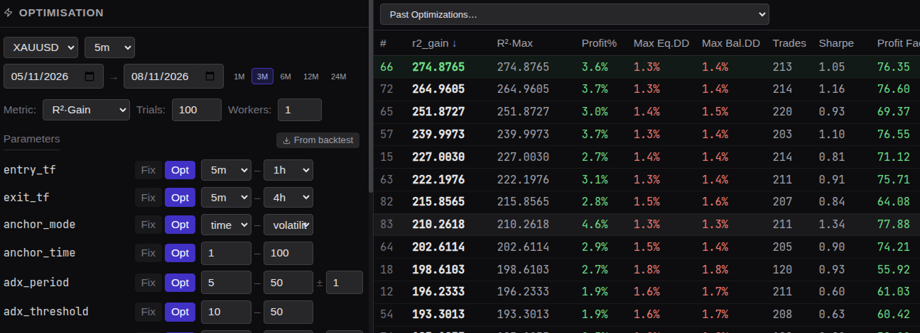Select the 12M date range preset
The width and height of the screenshot is (920, 333).
[311, 77]
